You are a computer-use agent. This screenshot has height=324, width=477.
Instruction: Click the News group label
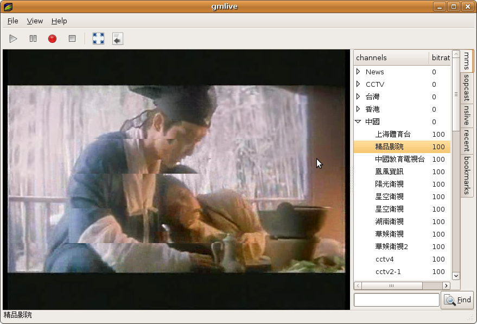pyautogui.click(x=375, y=72)
